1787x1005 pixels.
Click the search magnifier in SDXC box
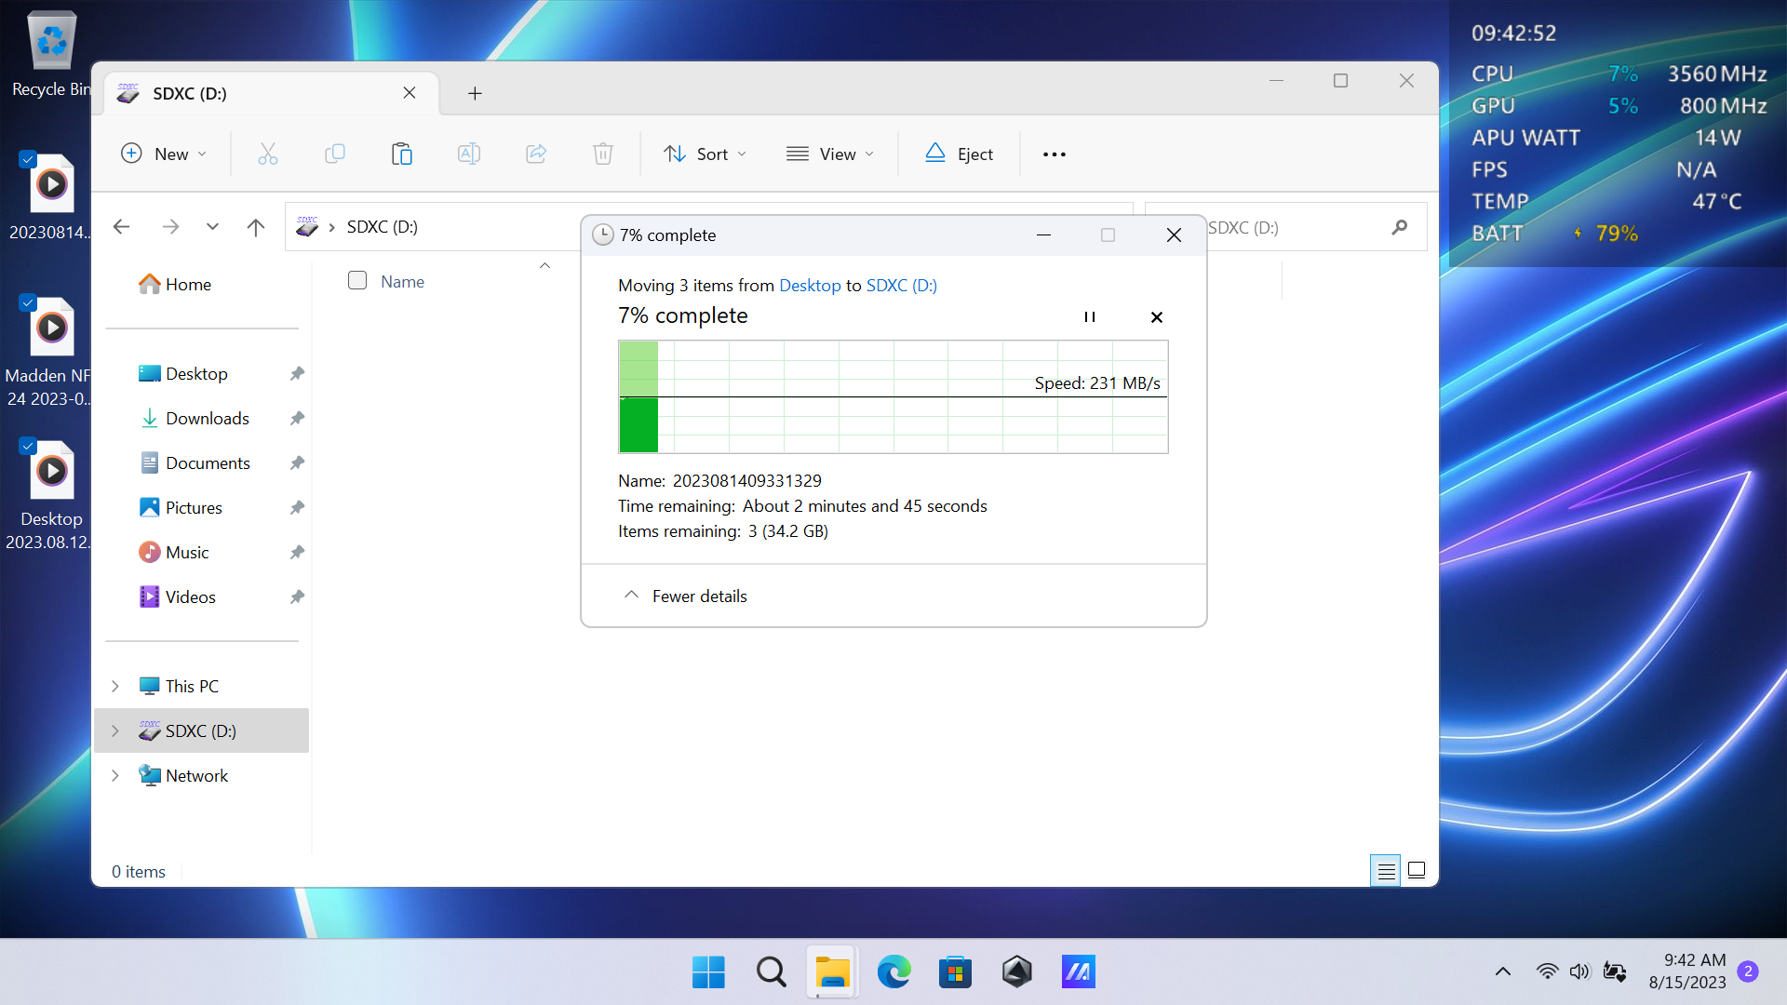click(x=1399, y=227)
